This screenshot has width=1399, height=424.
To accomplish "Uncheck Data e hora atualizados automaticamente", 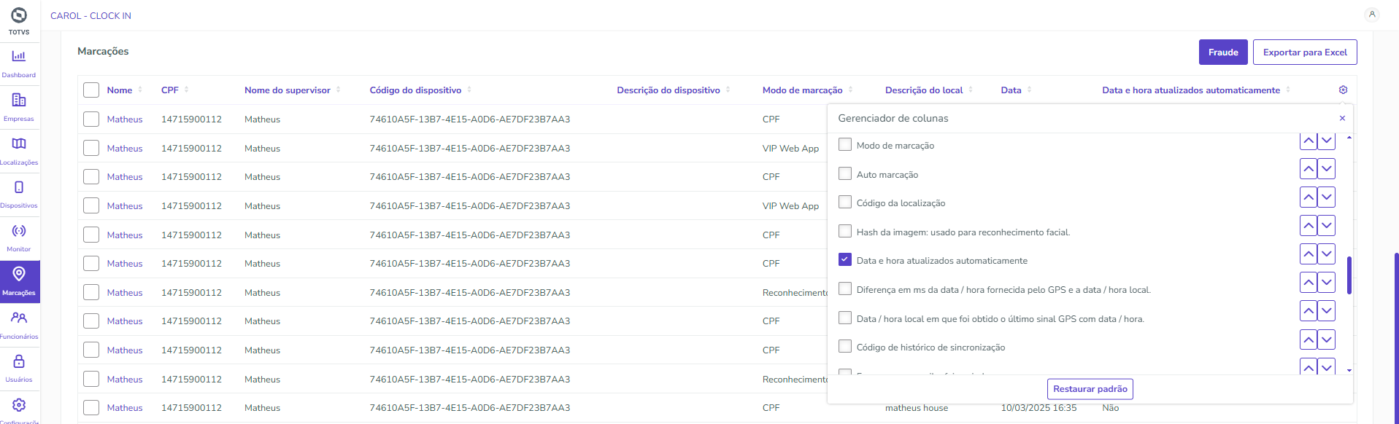I will 845,259.
